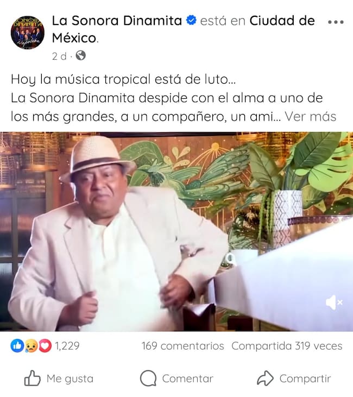Click the blue verified badge icon
Image resolution: width=353 pixels, height=397 pixels.
tap(191, 21)
